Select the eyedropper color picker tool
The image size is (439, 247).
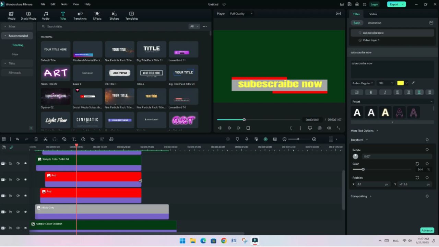click(x=413, y=83)
